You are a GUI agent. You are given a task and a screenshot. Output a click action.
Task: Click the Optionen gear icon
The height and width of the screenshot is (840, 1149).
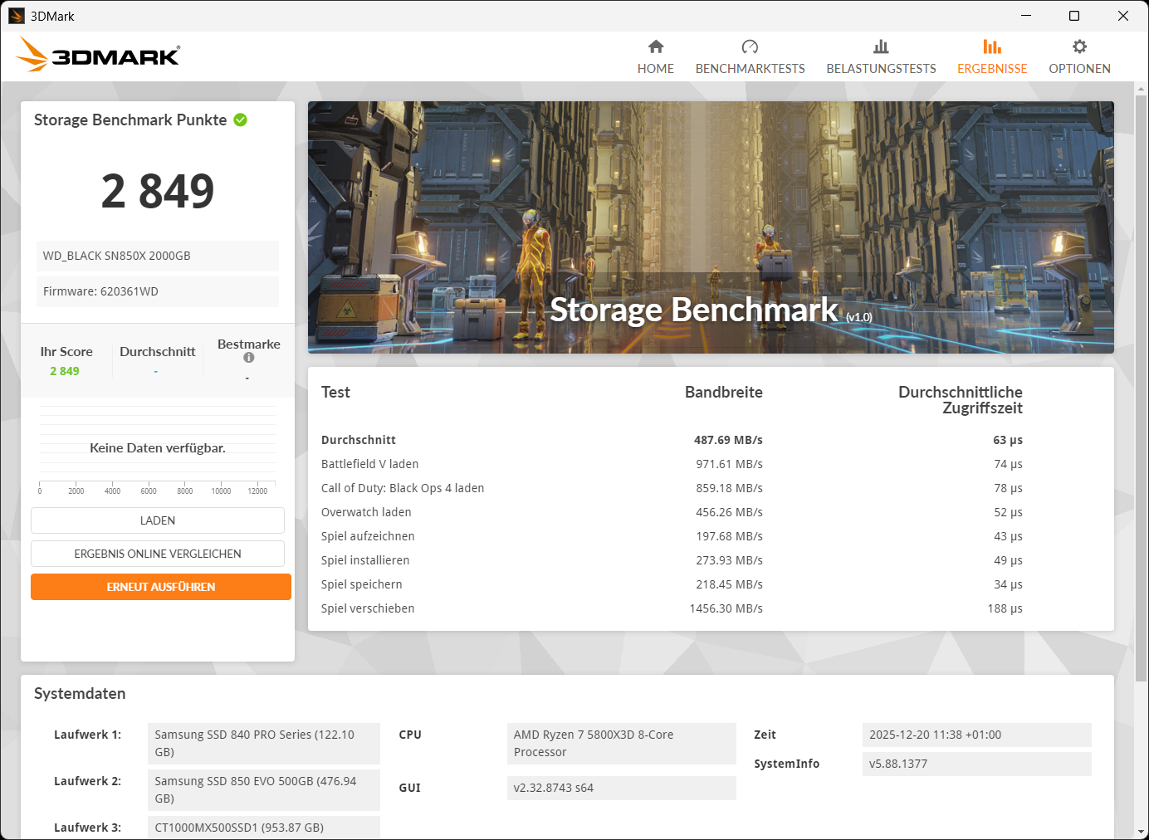(1079, 46)
